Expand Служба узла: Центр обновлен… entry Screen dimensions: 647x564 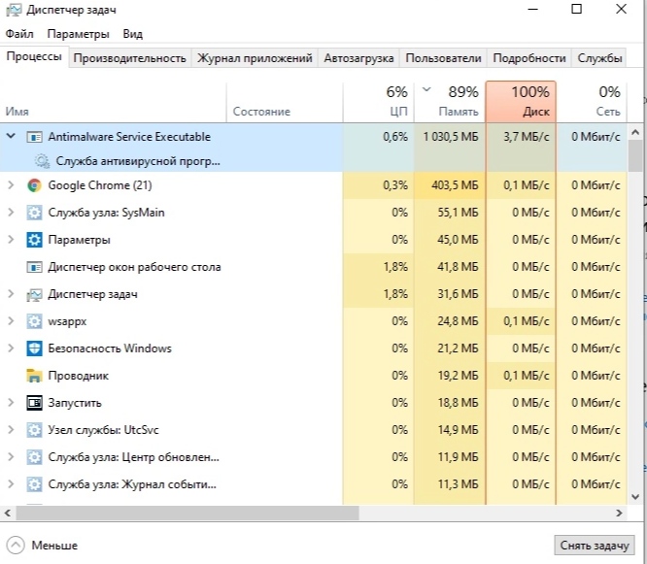tap(11, 457)
